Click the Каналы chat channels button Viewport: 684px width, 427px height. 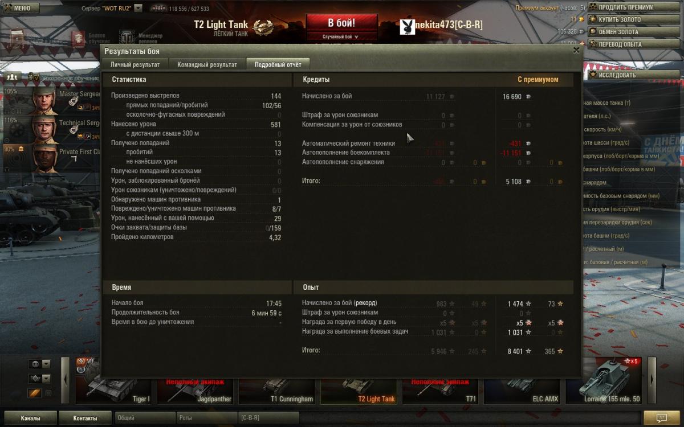30,418
